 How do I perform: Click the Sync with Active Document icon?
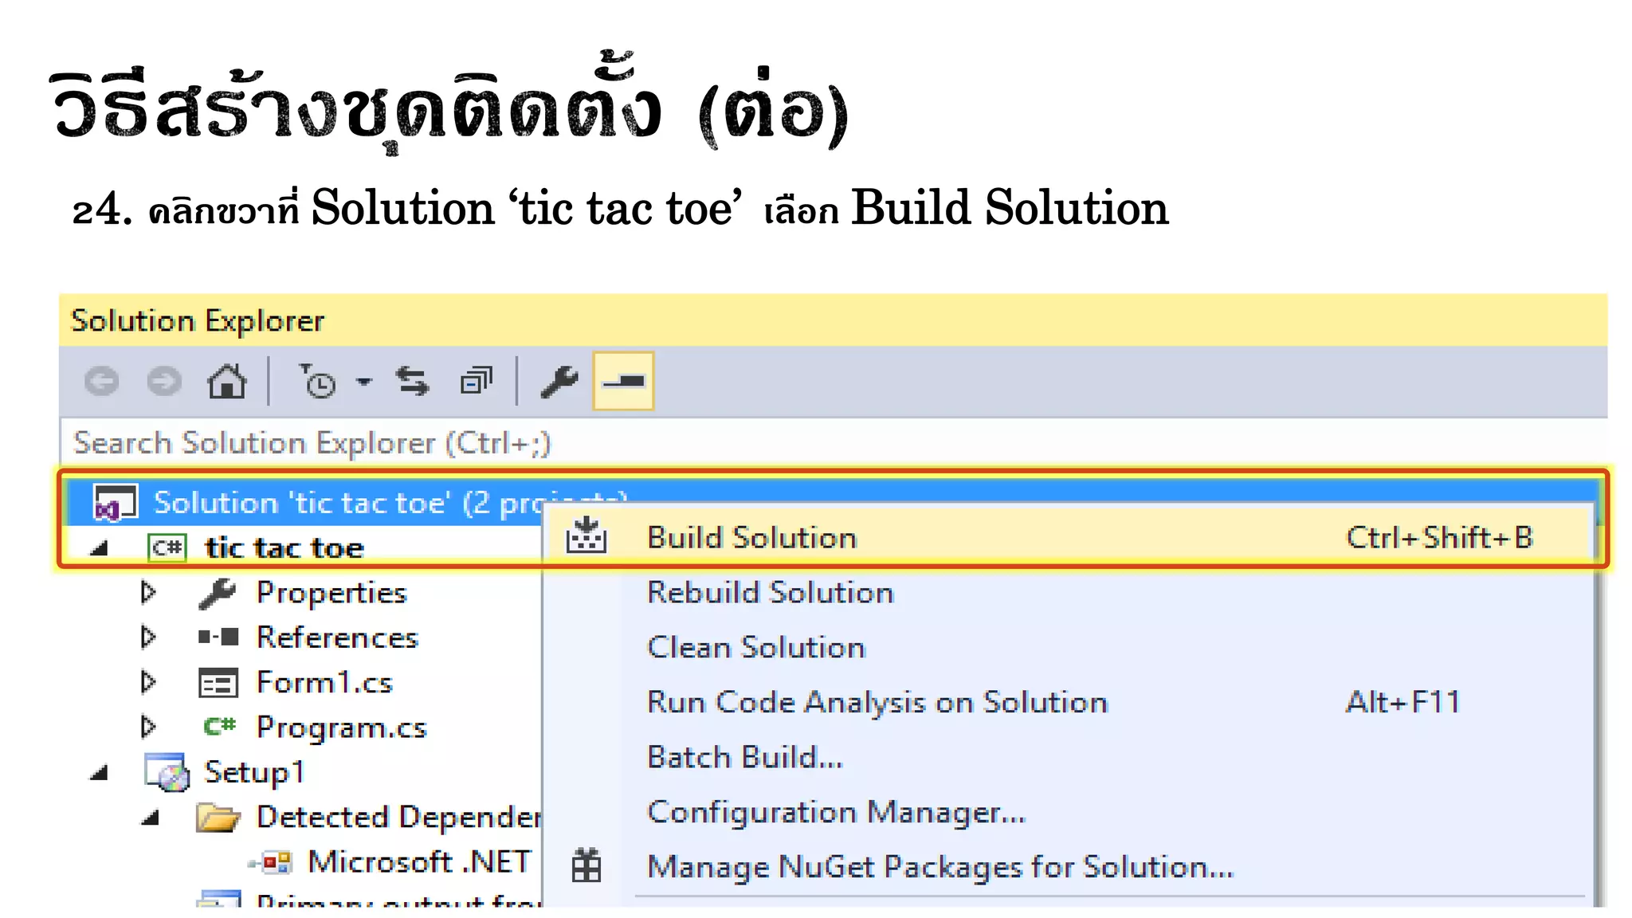click(413, 382)
